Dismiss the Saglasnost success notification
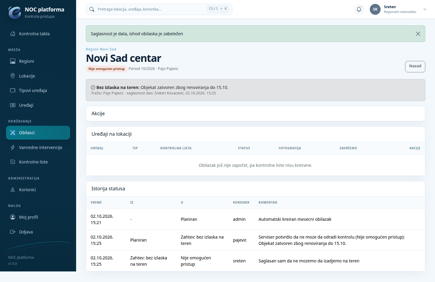Viewport: 435px width, 282px height. tap(418, 34)
